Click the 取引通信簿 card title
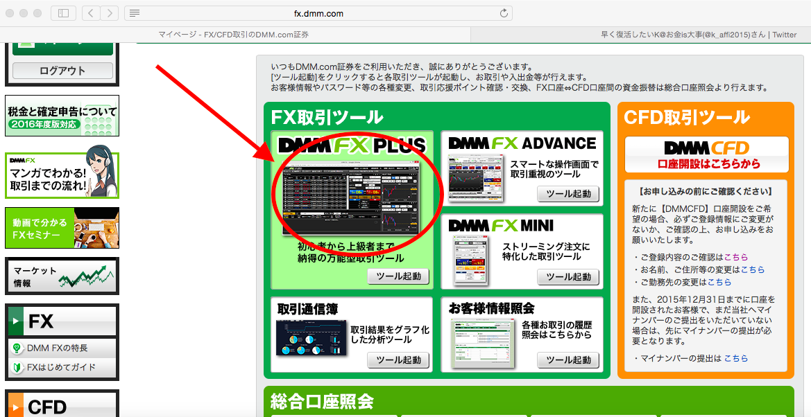 pos(308,309)
